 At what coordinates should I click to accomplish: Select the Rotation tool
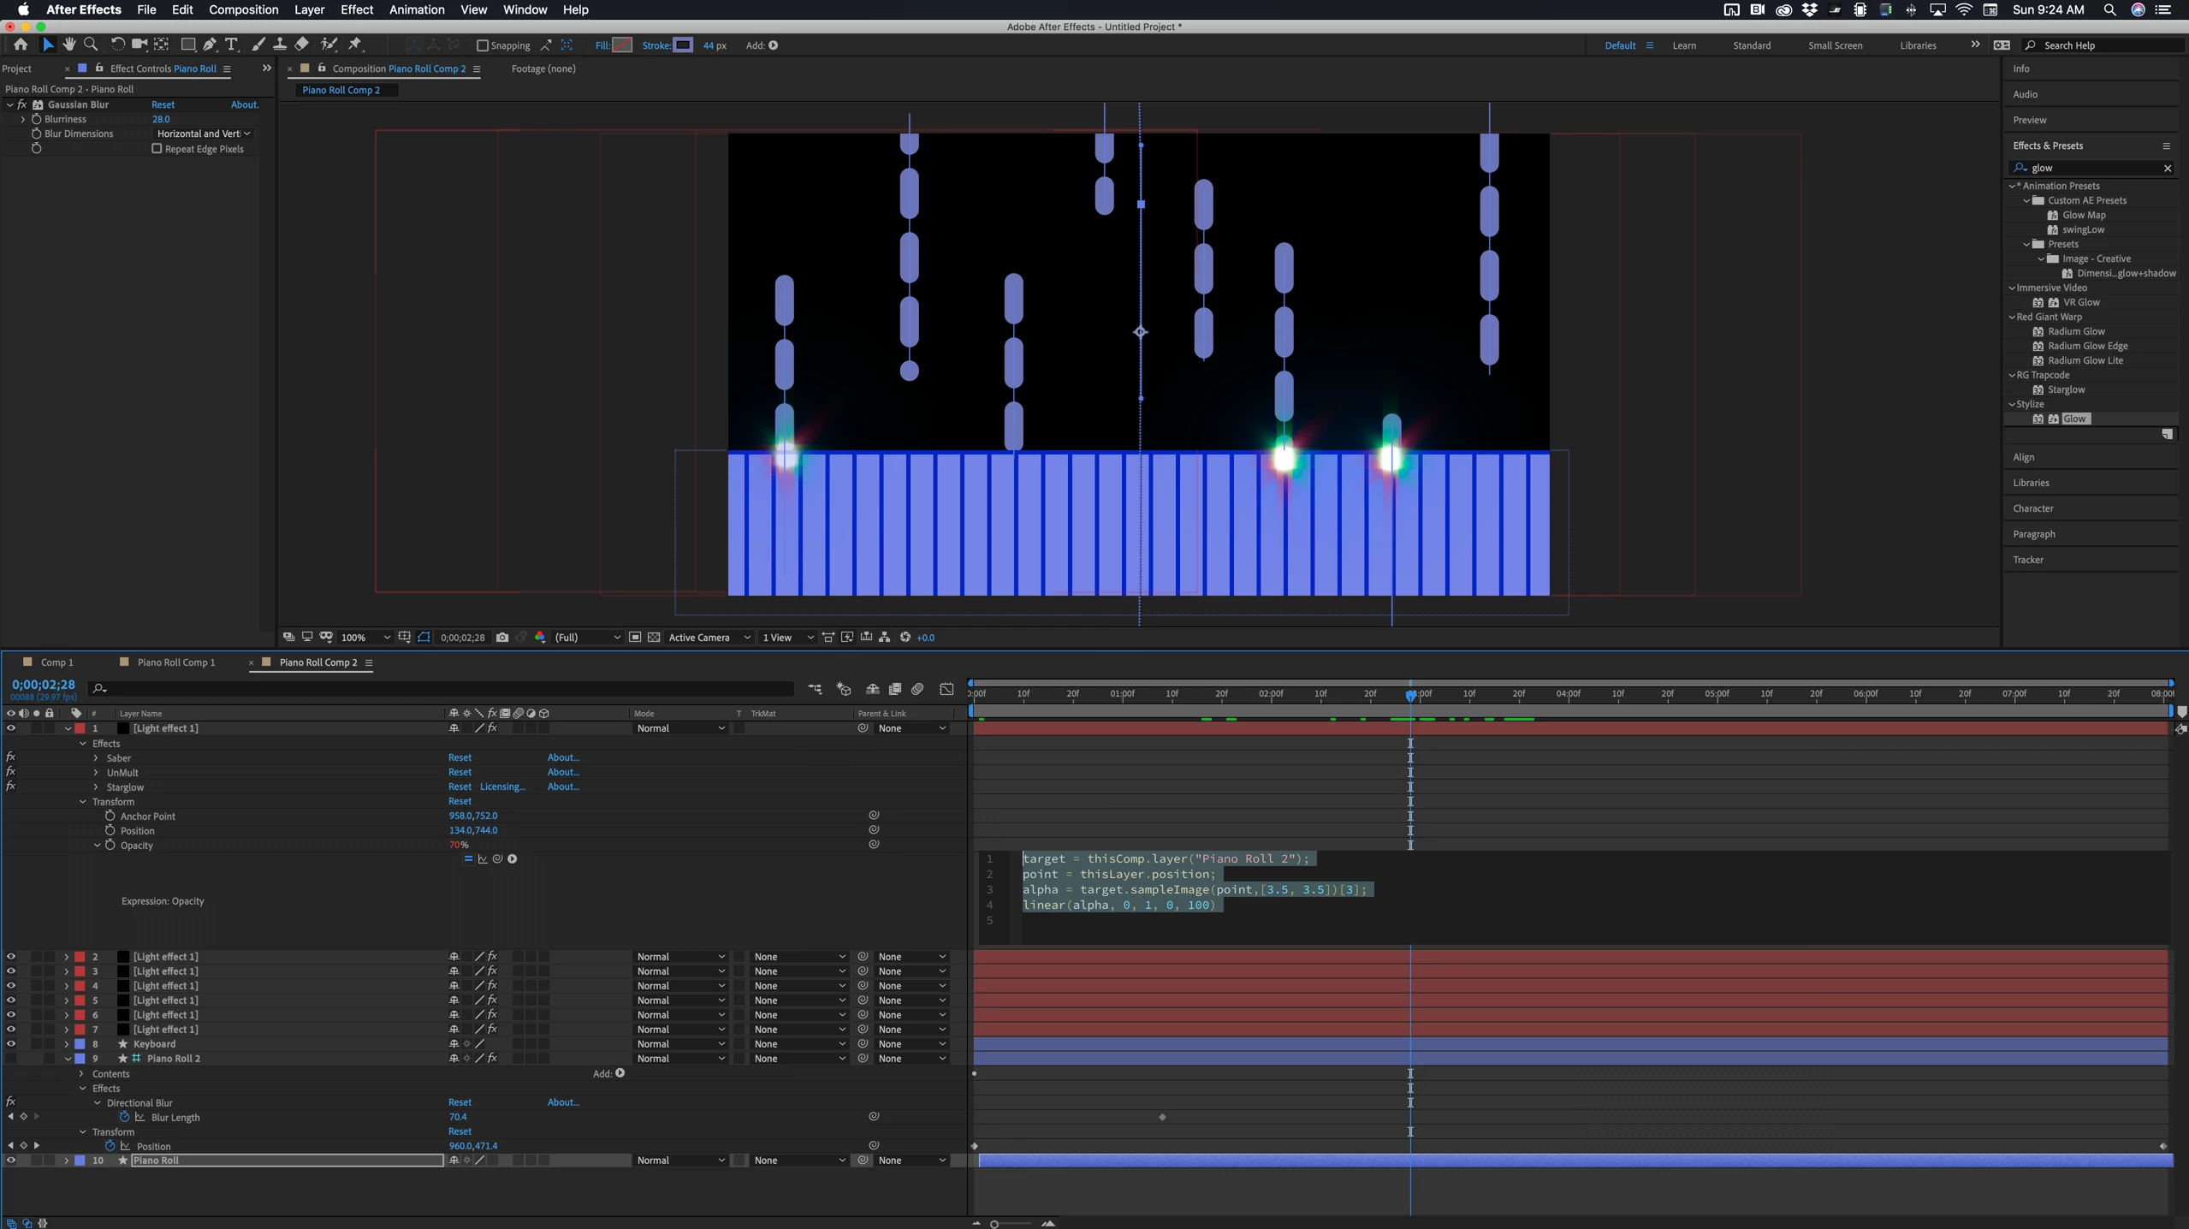tap(117, 45)
